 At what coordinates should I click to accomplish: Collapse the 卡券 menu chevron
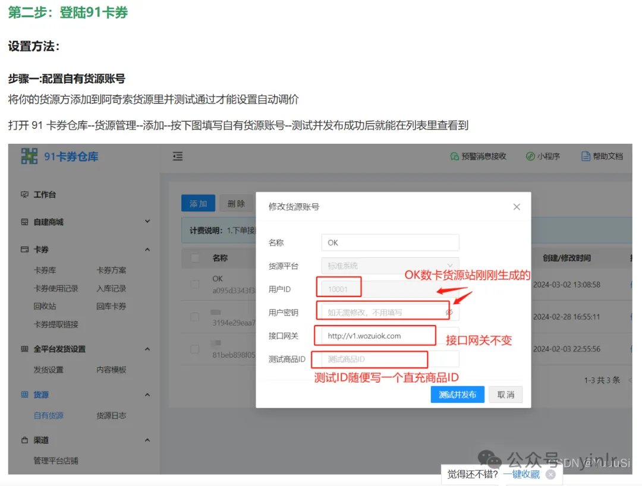click(147, 250)
